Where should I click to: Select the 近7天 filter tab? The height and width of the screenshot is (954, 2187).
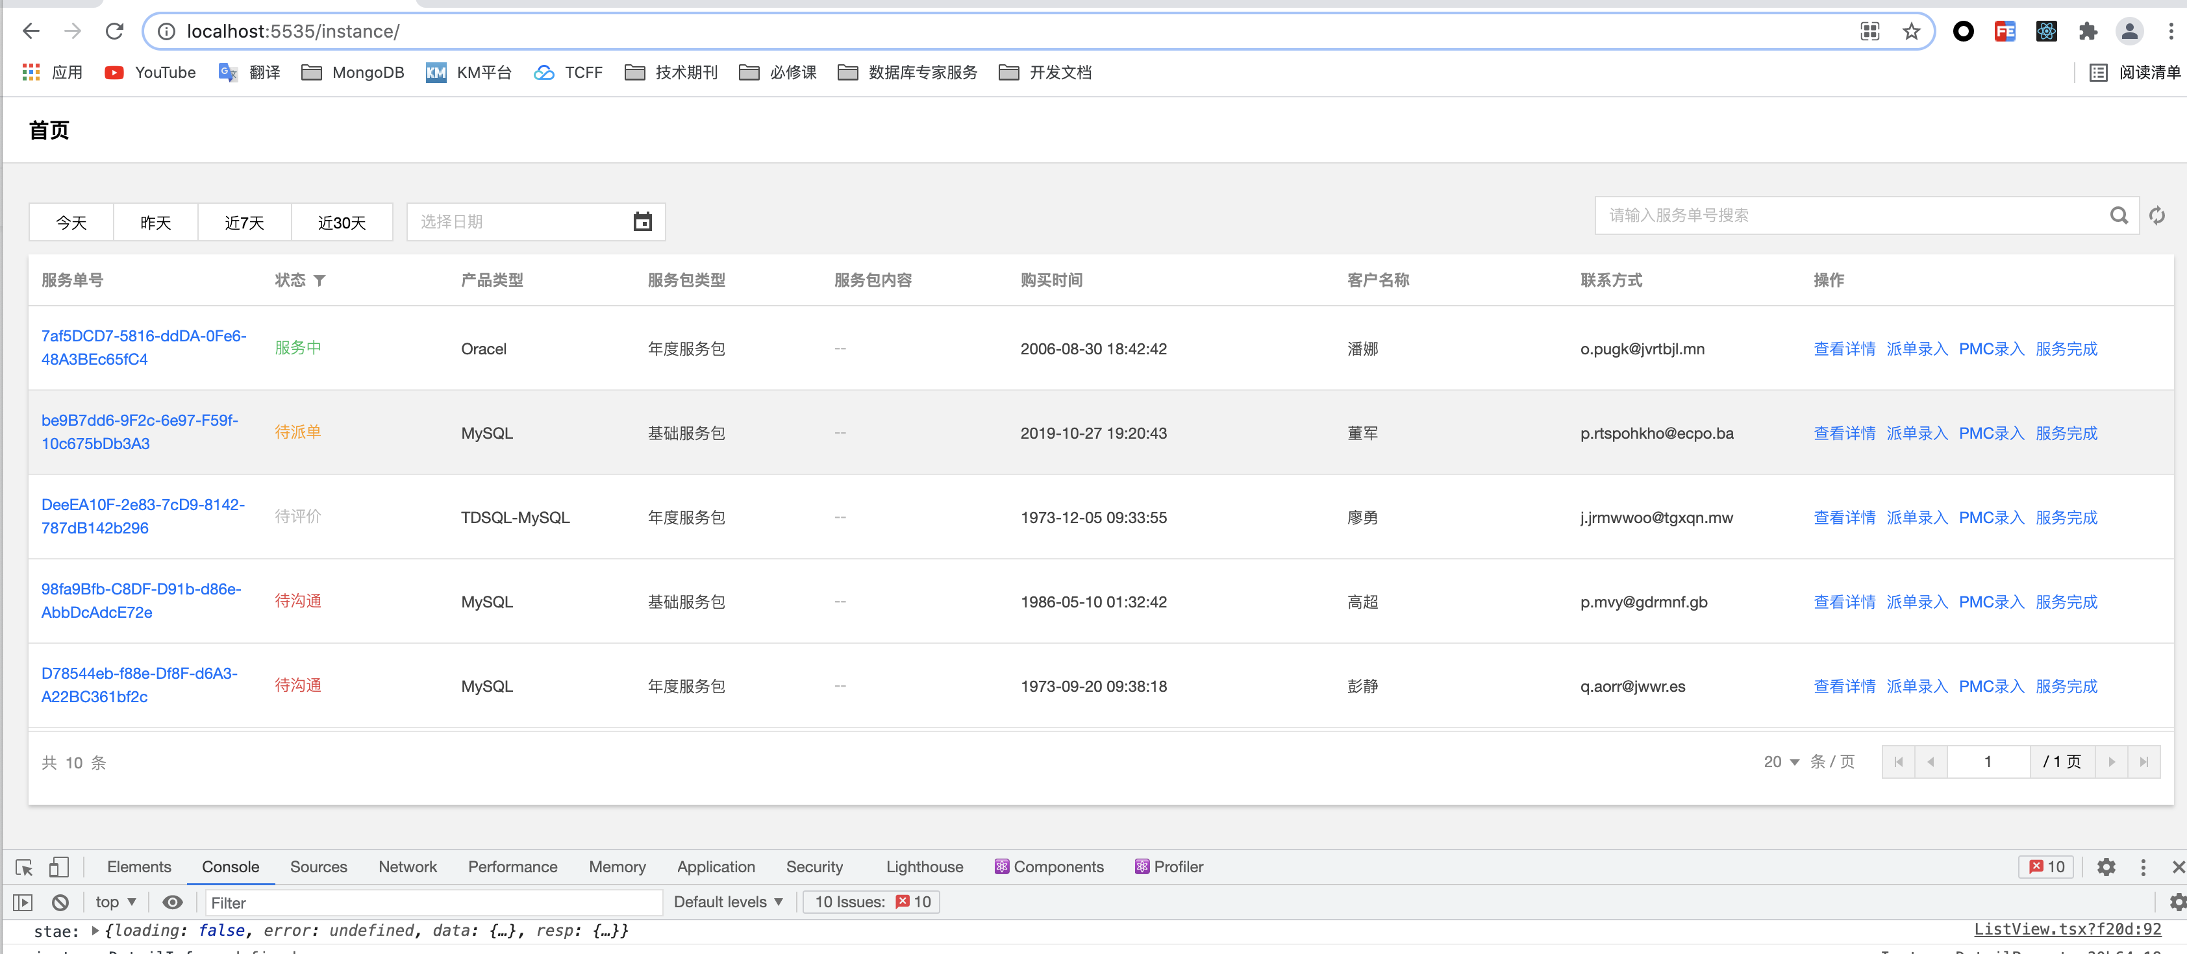point(245,223)
